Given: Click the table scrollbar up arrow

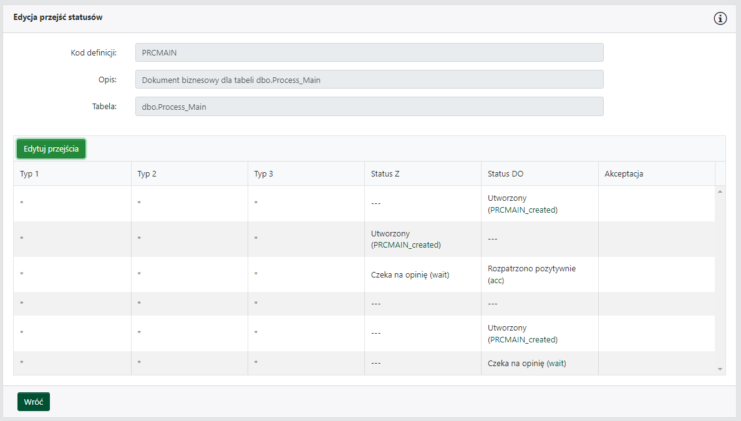Looking at the screenshot, I should (x=720, y=191).
